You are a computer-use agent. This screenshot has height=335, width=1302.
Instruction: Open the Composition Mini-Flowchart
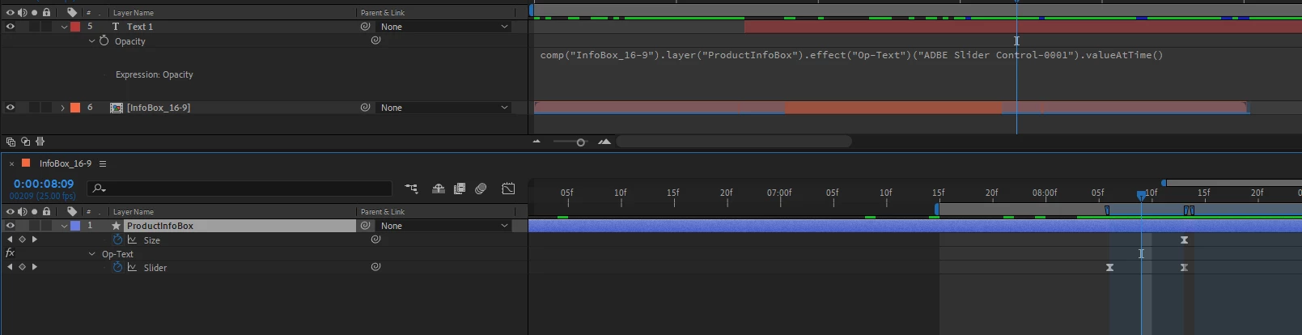(x=411, y=189)
